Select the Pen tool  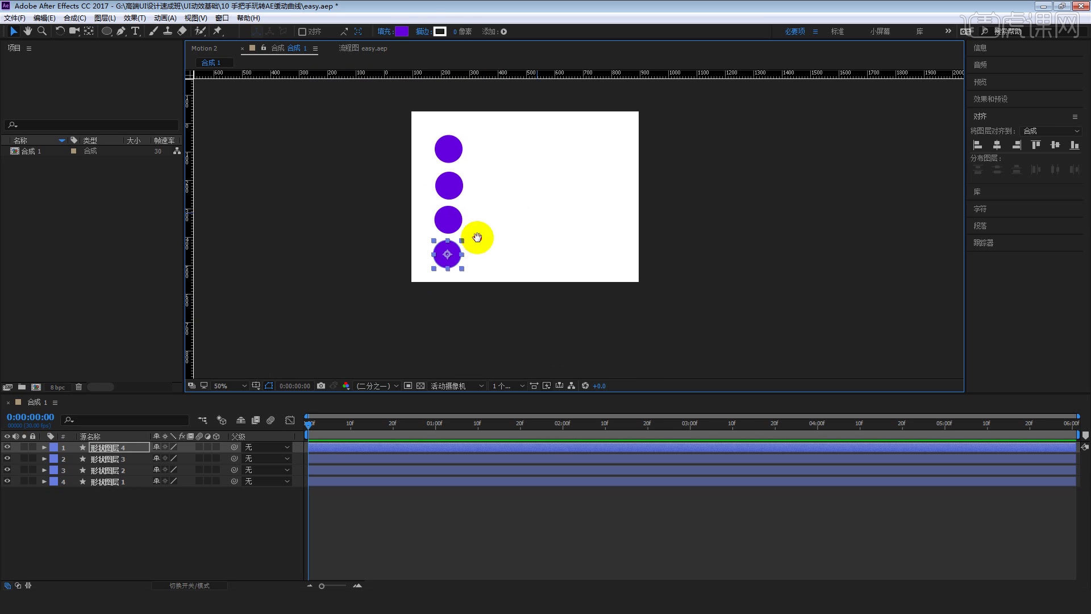(121, 31)
